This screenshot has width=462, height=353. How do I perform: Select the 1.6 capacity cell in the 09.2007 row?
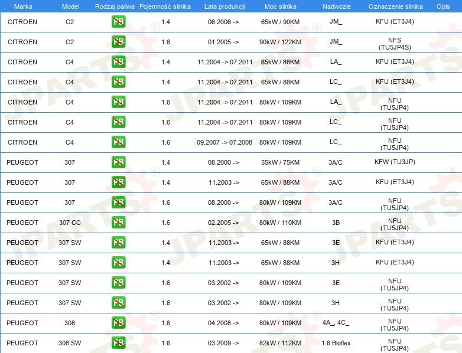tap(166, 142)
